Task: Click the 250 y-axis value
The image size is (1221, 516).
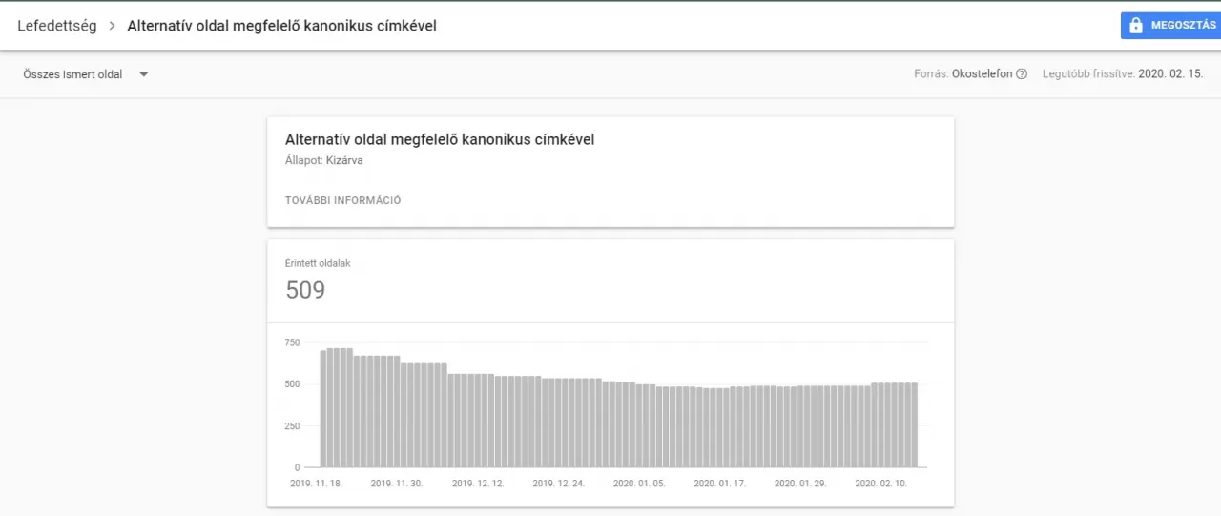Action: tap(292, 426)
